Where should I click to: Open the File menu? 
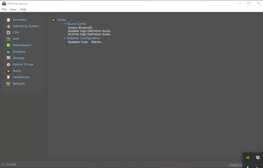(x=4, y=9)
